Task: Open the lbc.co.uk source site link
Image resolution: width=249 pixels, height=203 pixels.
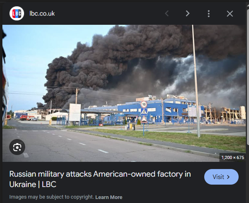Action: pyautogui.click(x=42, y=14)
